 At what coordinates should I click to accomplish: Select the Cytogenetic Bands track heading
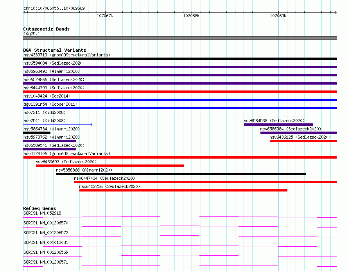coord(47,29)
